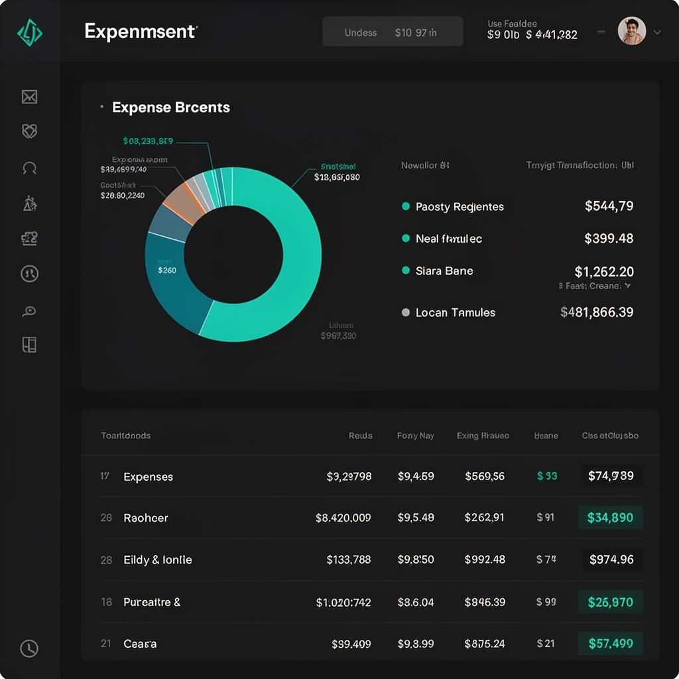Click the clock icon at sidebar bottom
This screenshot has height=679, width=679.
tap(29, 648)
